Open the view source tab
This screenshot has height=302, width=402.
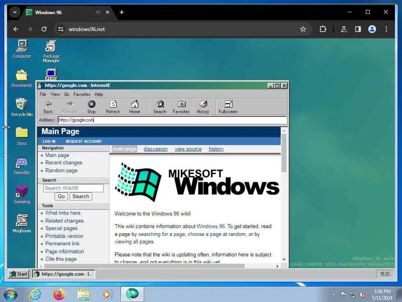[x=188, y=149]
